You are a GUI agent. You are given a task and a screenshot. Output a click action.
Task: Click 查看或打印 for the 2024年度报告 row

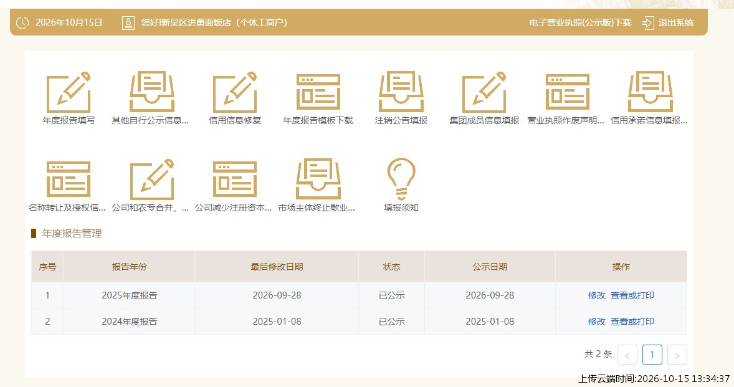click(x=632, y=322)
